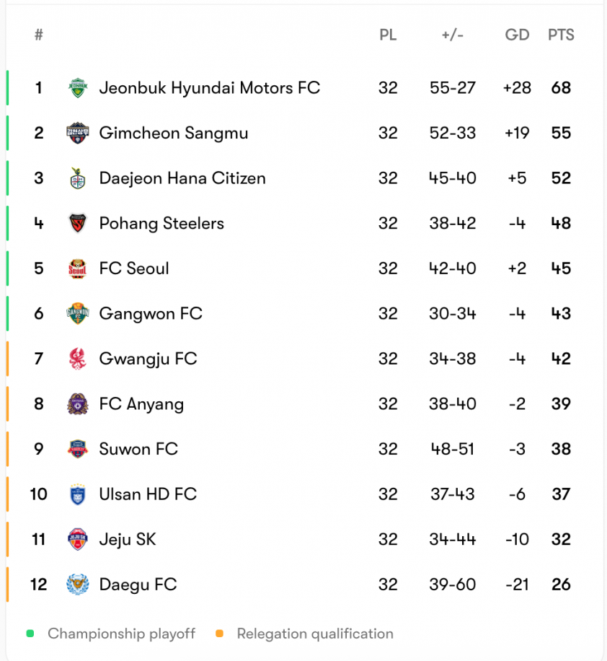The width and height of the screenshot is (607, 661).
Task: Click the Ulsan HD FC crest
Action: [x=78, y=494]
